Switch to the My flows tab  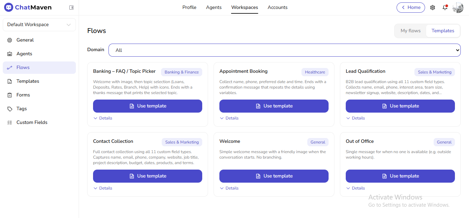[x=410, y=31]
